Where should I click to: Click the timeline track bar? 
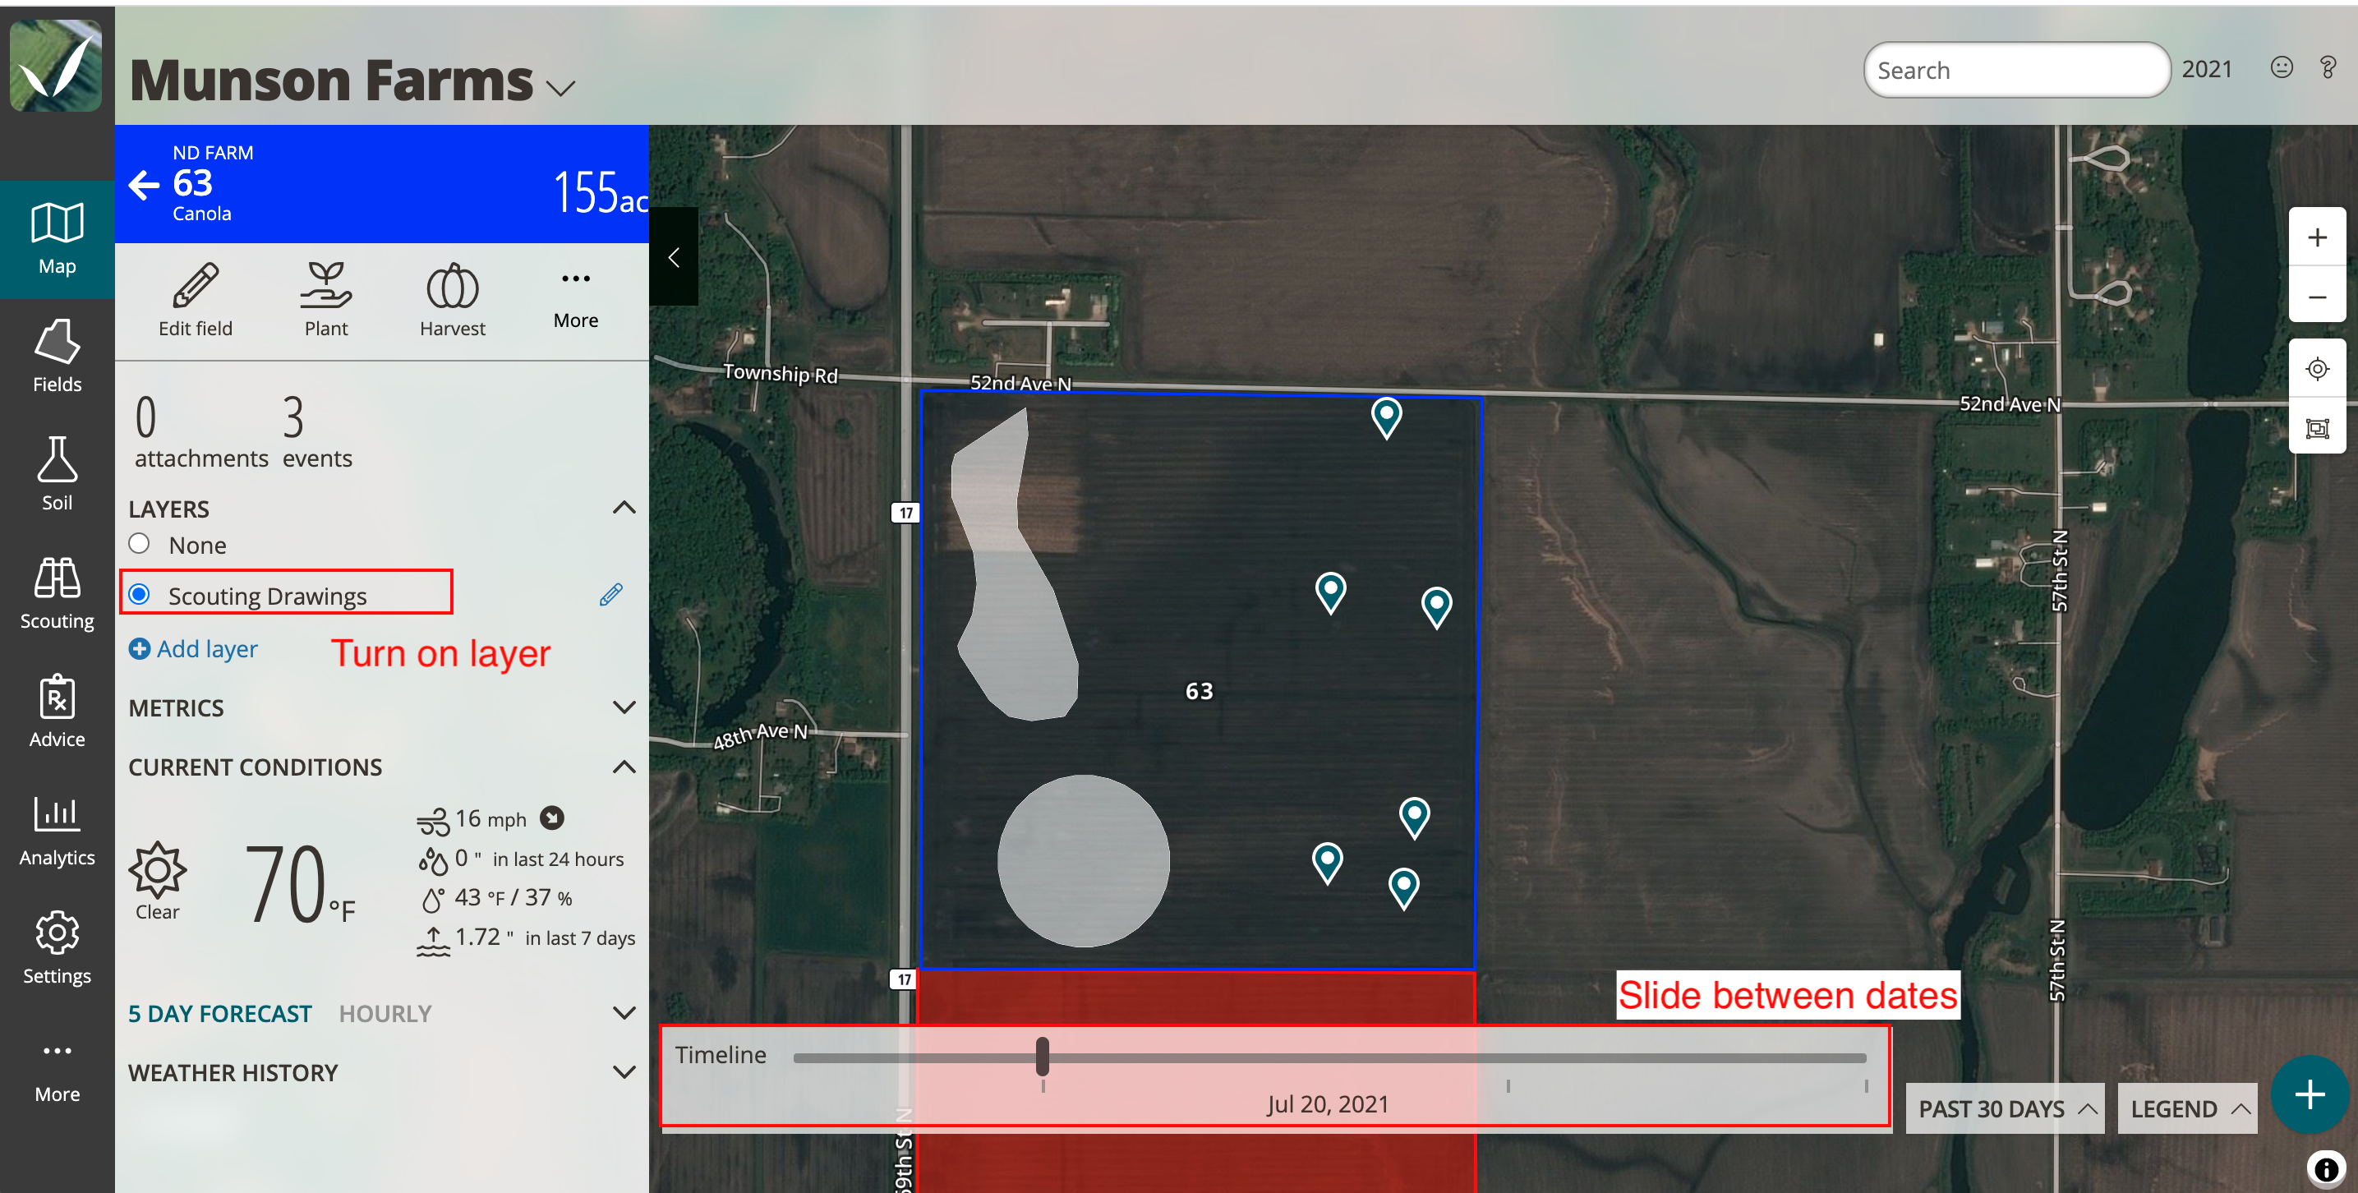coord(1329,1058)
